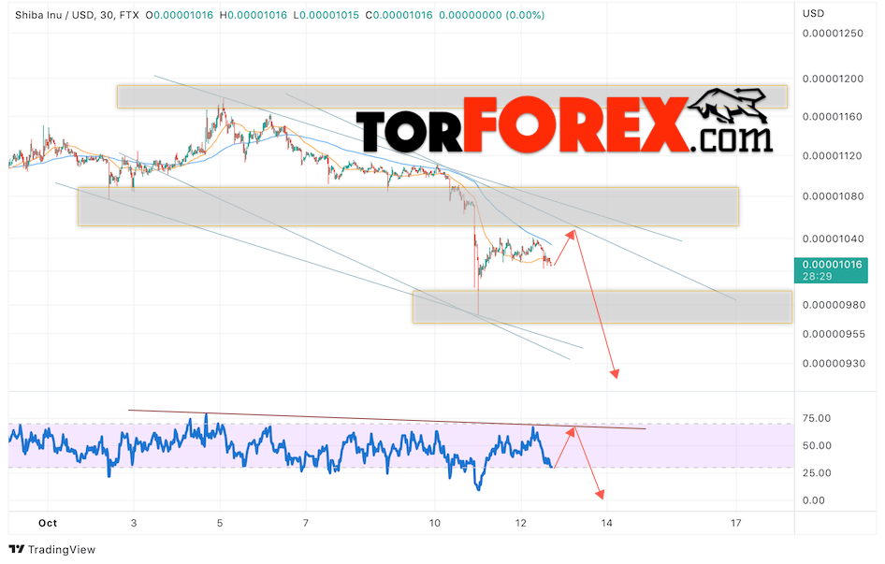Click the RSI 0.00 scale label
This screenshot has height=564, width=885.
[813, 500]
